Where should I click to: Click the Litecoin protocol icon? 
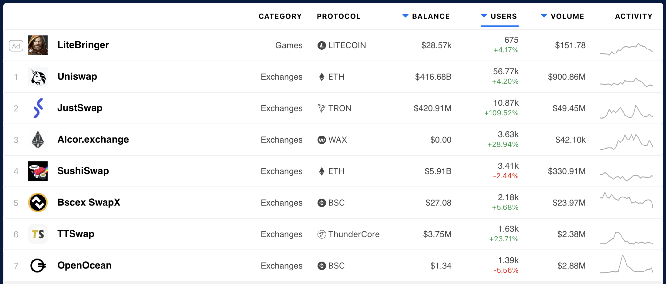click(321, 45)
